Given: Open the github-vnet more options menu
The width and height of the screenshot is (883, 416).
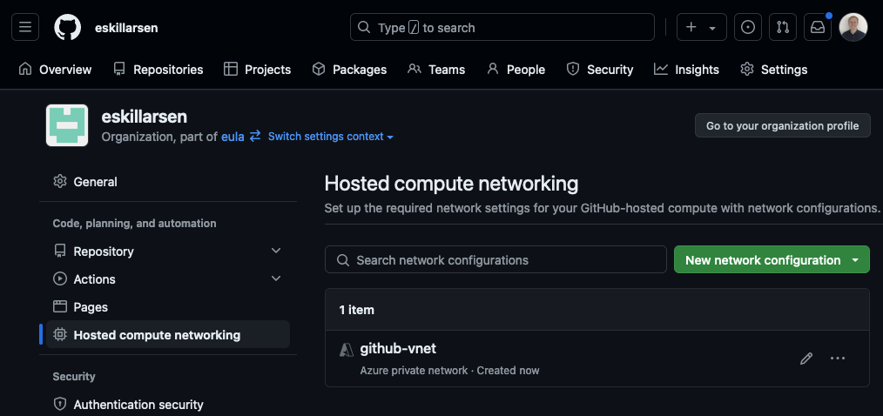Looking at the screenshot, I should 838,359.
